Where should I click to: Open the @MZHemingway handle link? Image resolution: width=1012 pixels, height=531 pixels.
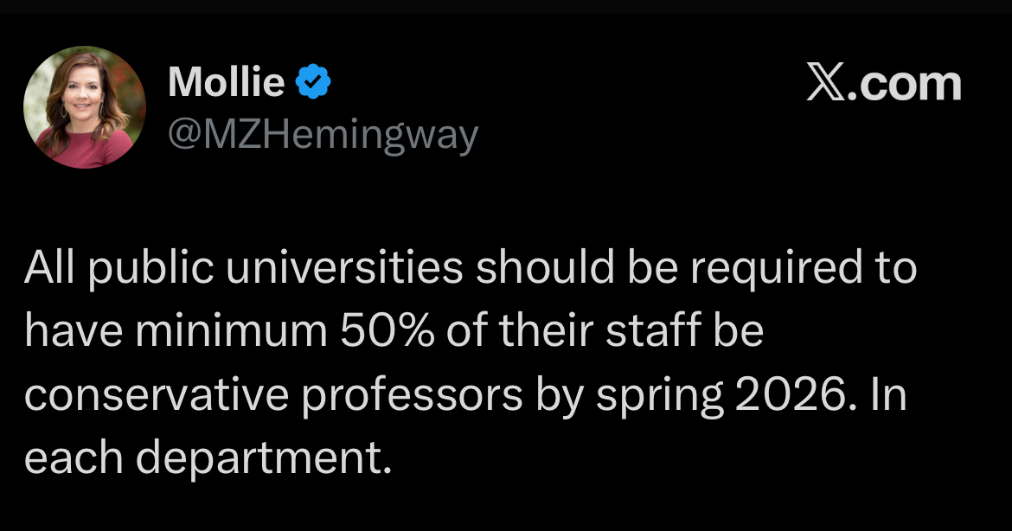coord(323,135)
